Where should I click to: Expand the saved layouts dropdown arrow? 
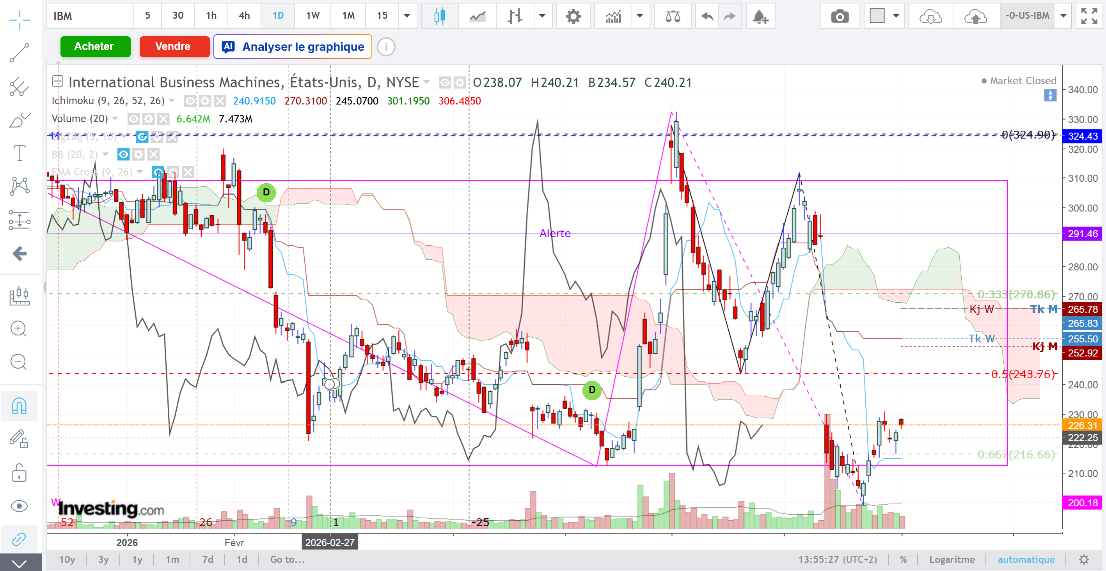pyautogui.click(x=1063, y=16)
